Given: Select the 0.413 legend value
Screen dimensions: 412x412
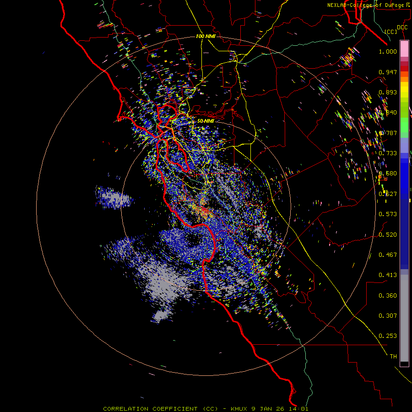Looking at the screenshot, I should pos(388,275).
